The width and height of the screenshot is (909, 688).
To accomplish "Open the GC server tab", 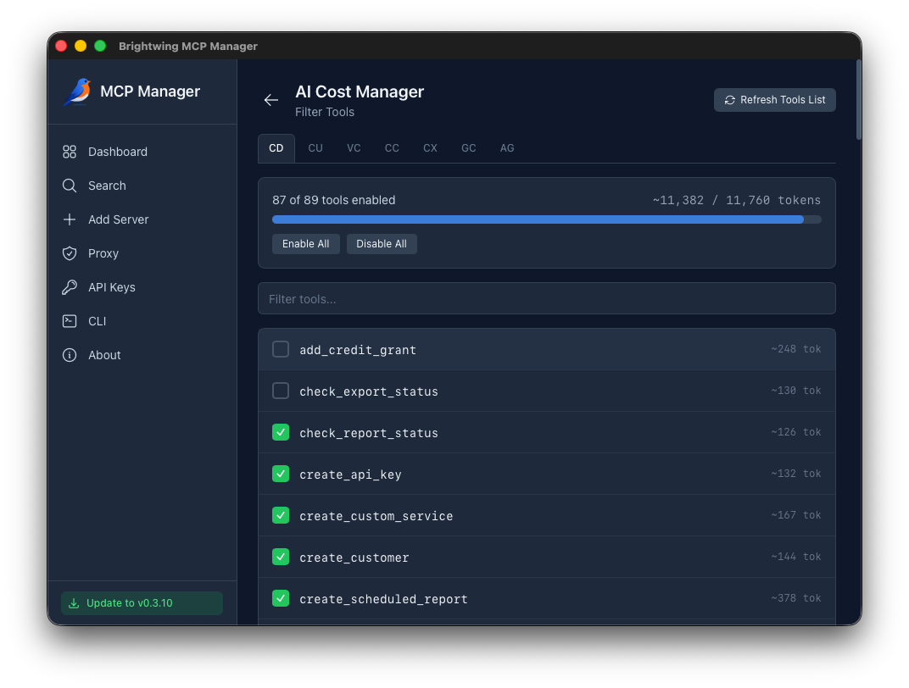I will [469, 147].
